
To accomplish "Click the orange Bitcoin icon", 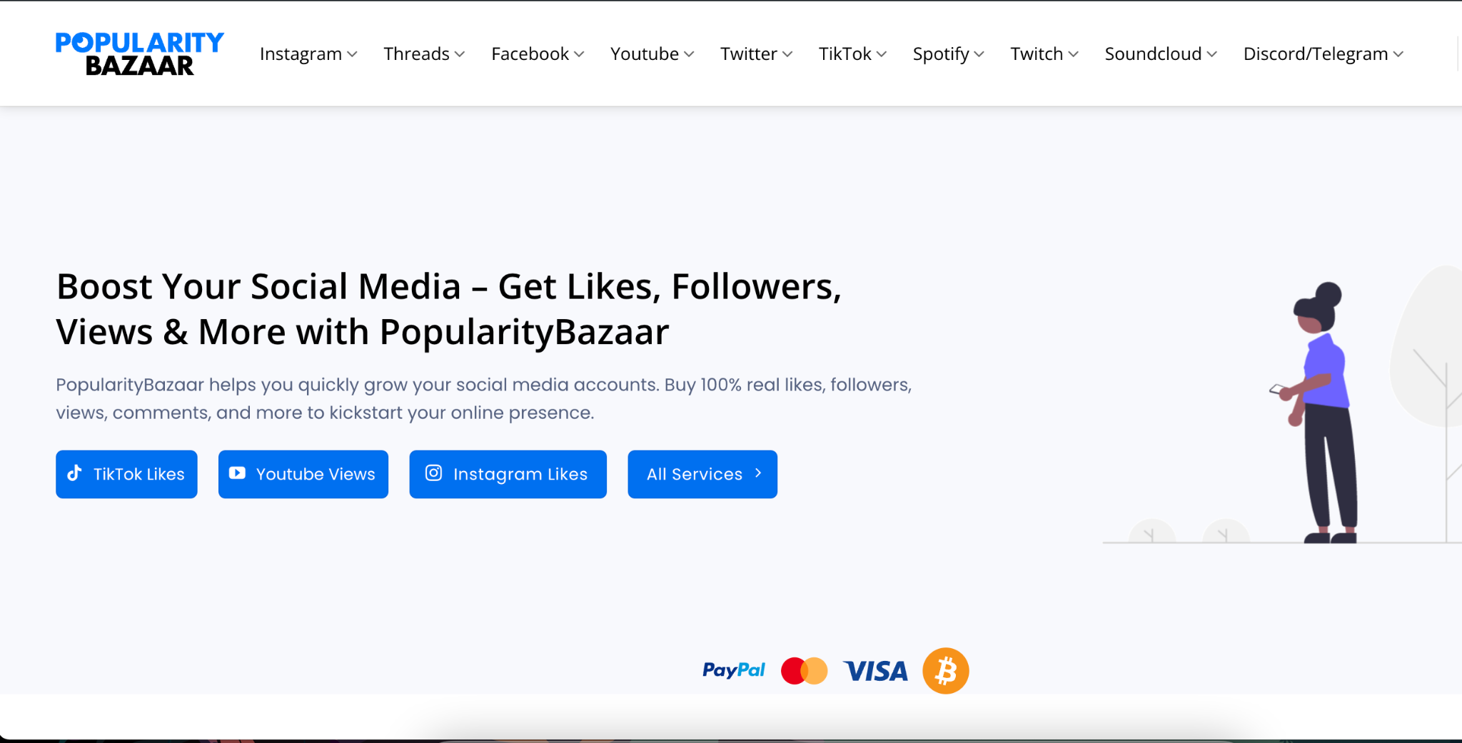I will (x=945, y=671).
